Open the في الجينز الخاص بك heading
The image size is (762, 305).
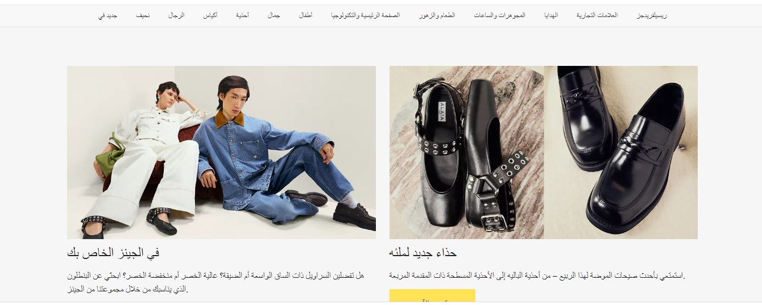click(113, 253)
